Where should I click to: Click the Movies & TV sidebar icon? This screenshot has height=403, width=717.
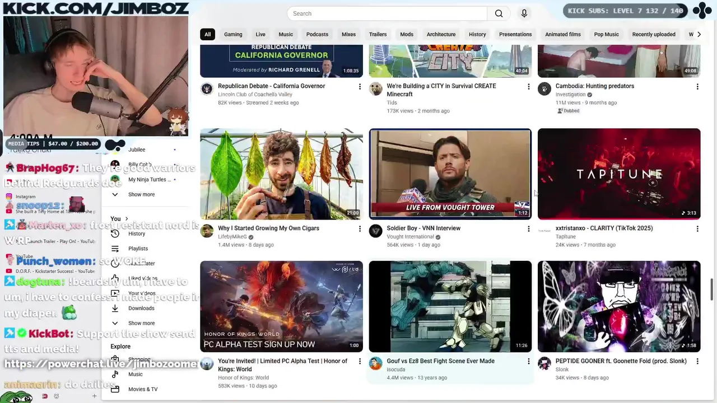[115, 389]
